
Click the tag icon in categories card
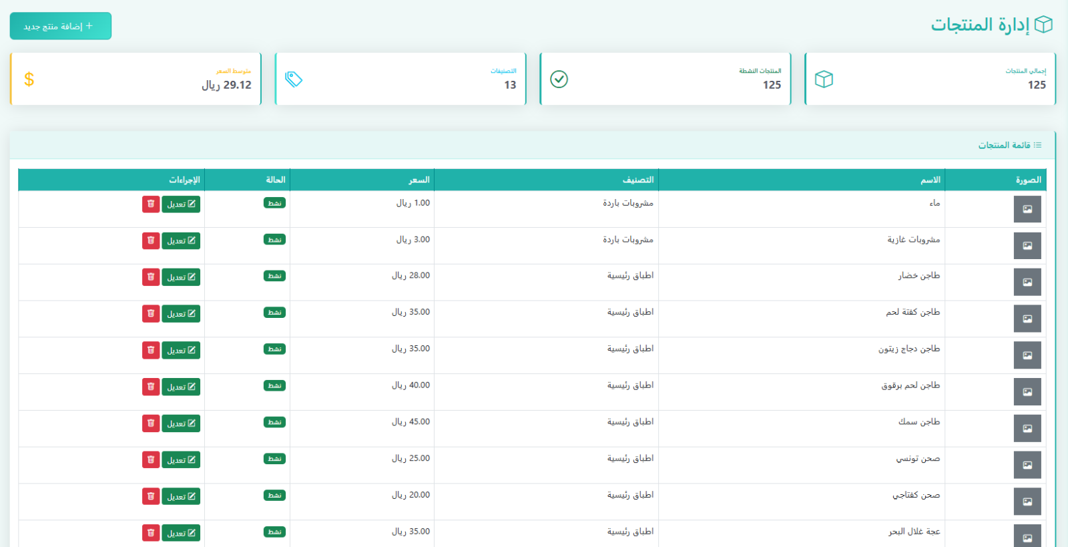click(x=294, y=79)
